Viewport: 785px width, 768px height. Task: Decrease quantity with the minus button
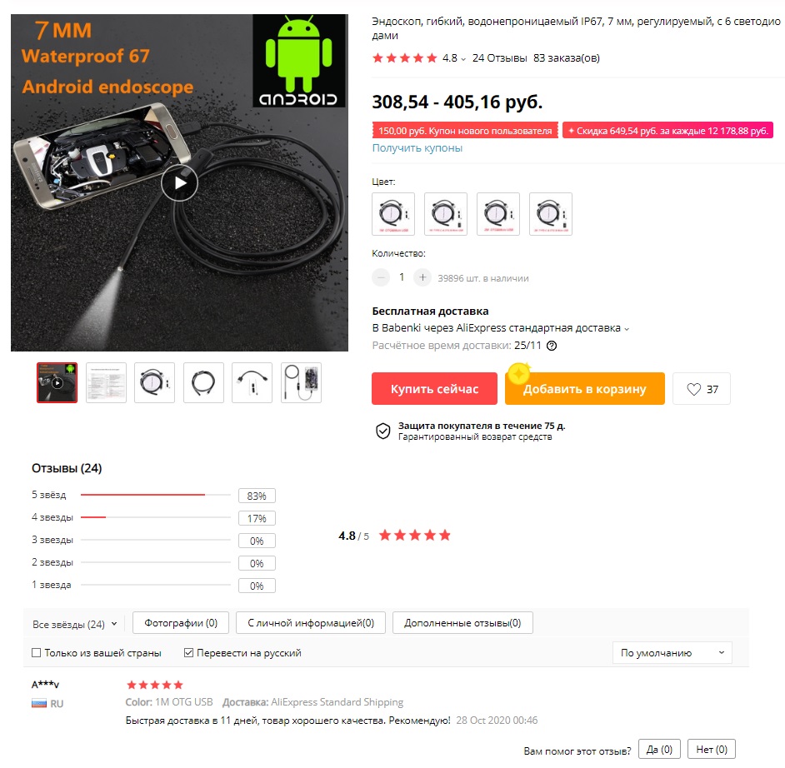[381, 277]
